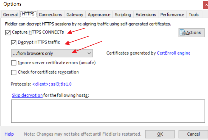208x140 pixels.
Task: Confirm settings with OK button
Action: (160, 134)
